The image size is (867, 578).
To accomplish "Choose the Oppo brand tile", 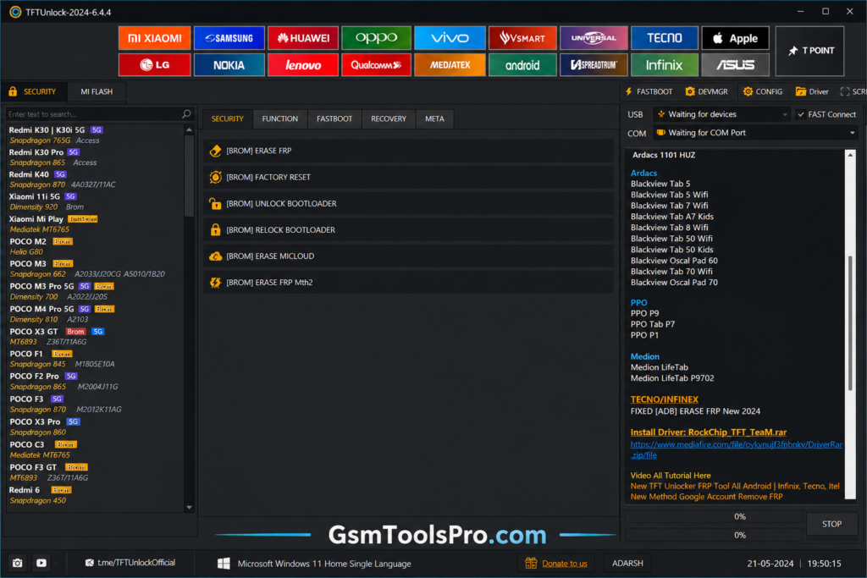I will (377, 38).
